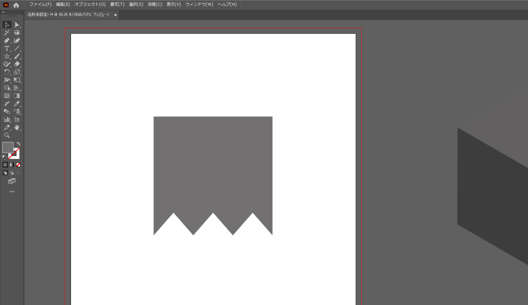
Task: Select the Puppet Warp tool
Action: pos(7,80)
